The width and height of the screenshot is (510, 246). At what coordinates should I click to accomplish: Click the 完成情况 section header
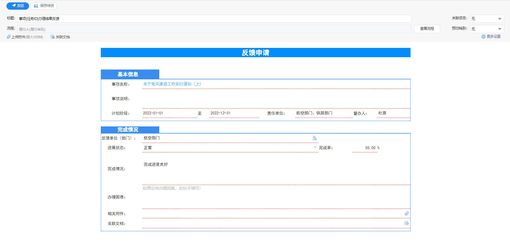(130, 130)
